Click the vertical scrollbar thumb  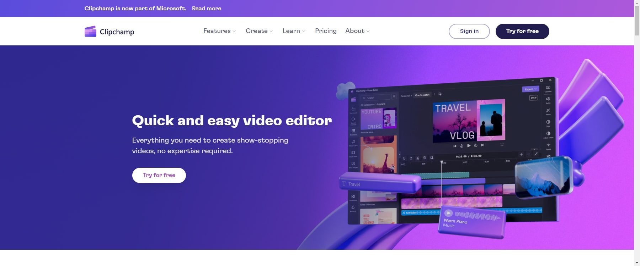[x=637, y=21]
